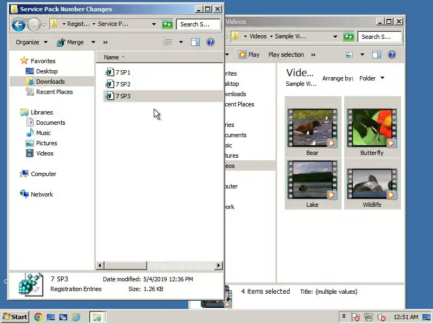The image size is (433, 324).
Task: Click the volume tray icon
Action: (382, 318)
